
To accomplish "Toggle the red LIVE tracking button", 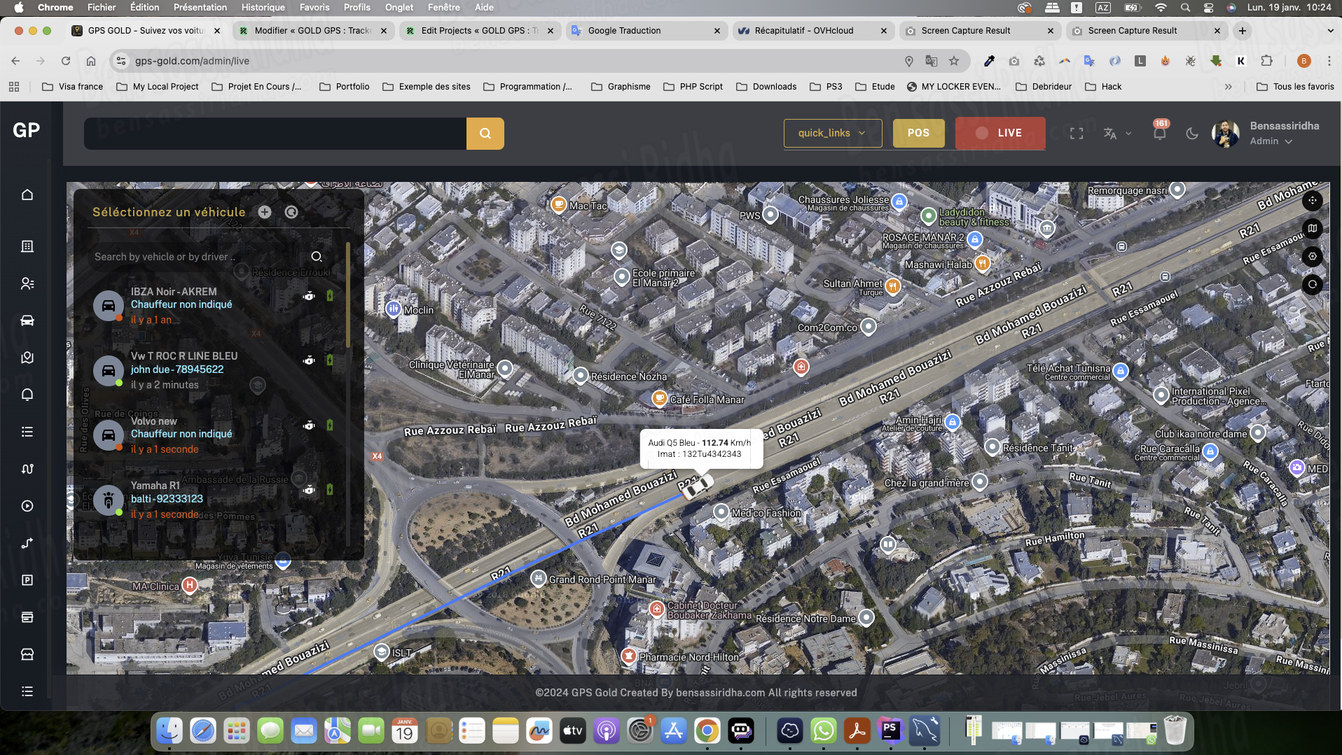I will [x=999, y=133].
